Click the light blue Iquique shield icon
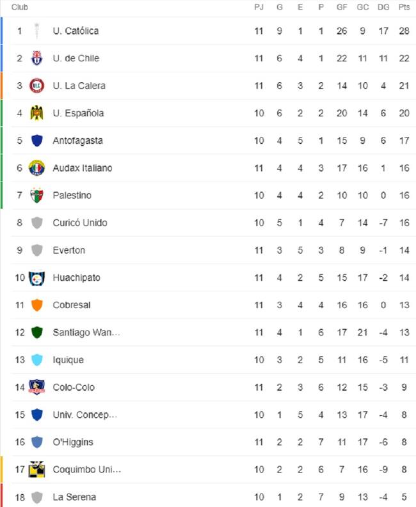 [x=36, y=360]
